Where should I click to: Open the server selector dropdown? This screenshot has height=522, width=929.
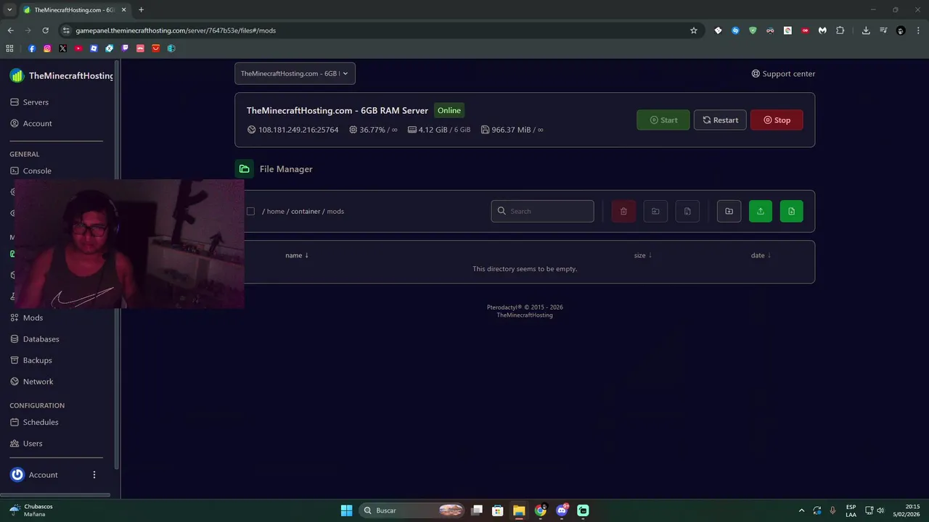295,73
